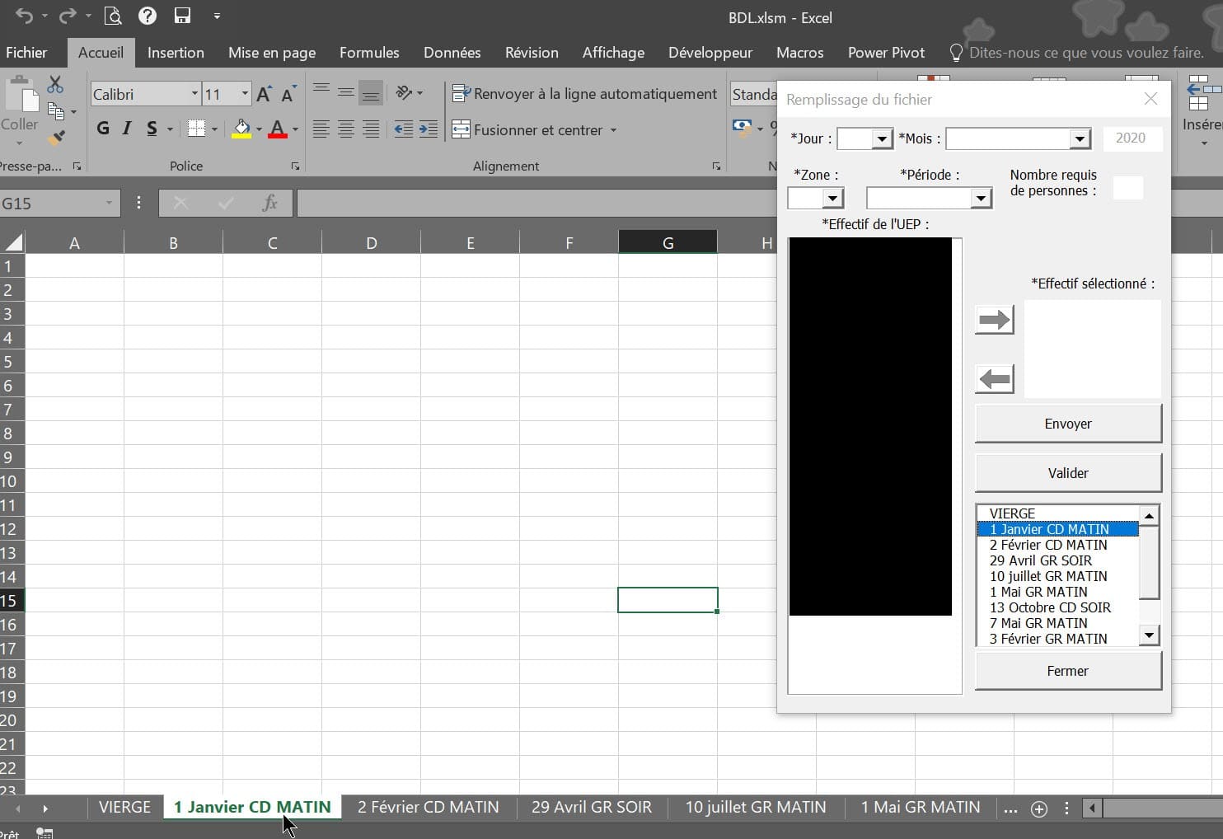
Task: Switch to the 29 Avril GR SOIR sheet
Action: (591, 808)
